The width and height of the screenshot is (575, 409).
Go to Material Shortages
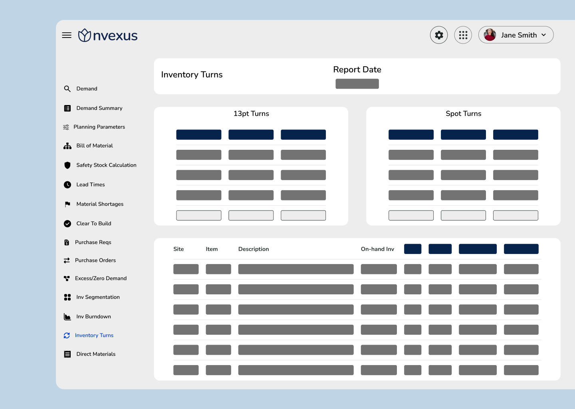100,204
